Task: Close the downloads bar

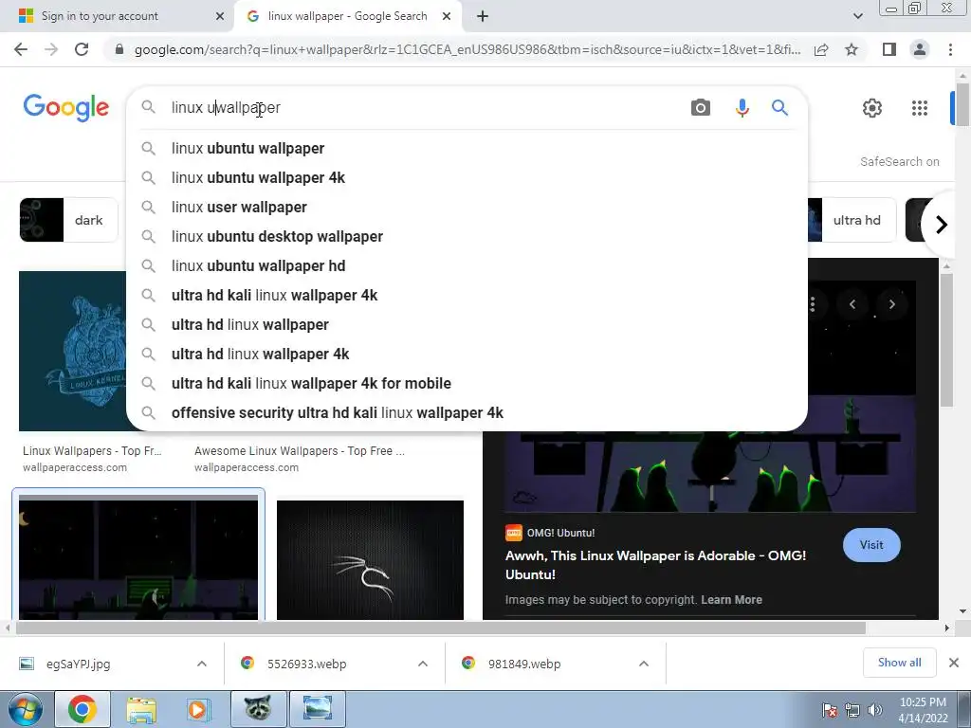Action: 954,663
